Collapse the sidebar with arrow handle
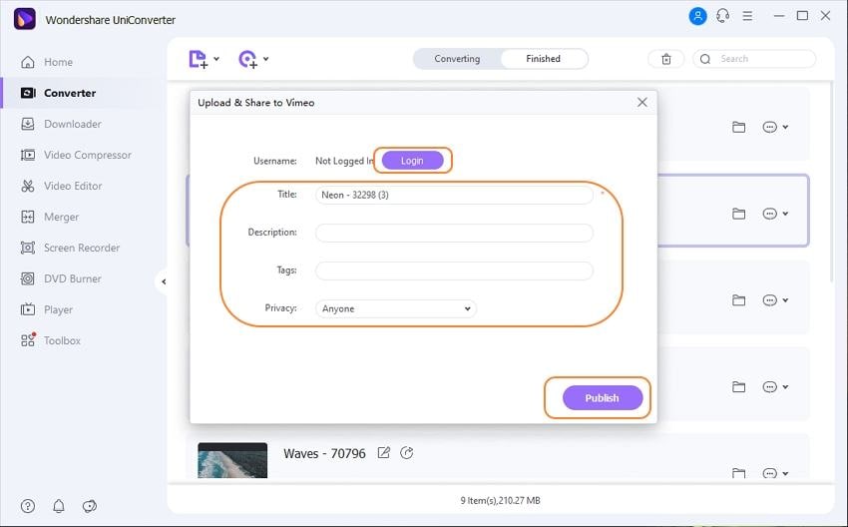This screenshot has width=848, height=527. 163,281
